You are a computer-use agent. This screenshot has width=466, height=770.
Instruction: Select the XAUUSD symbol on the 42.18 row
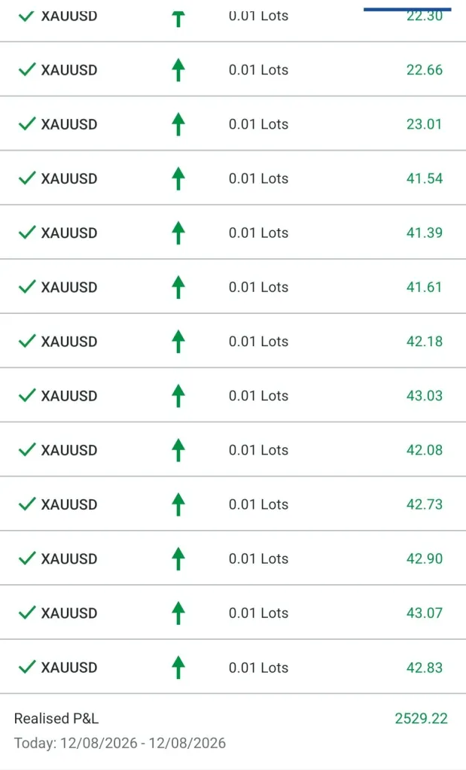69,341
